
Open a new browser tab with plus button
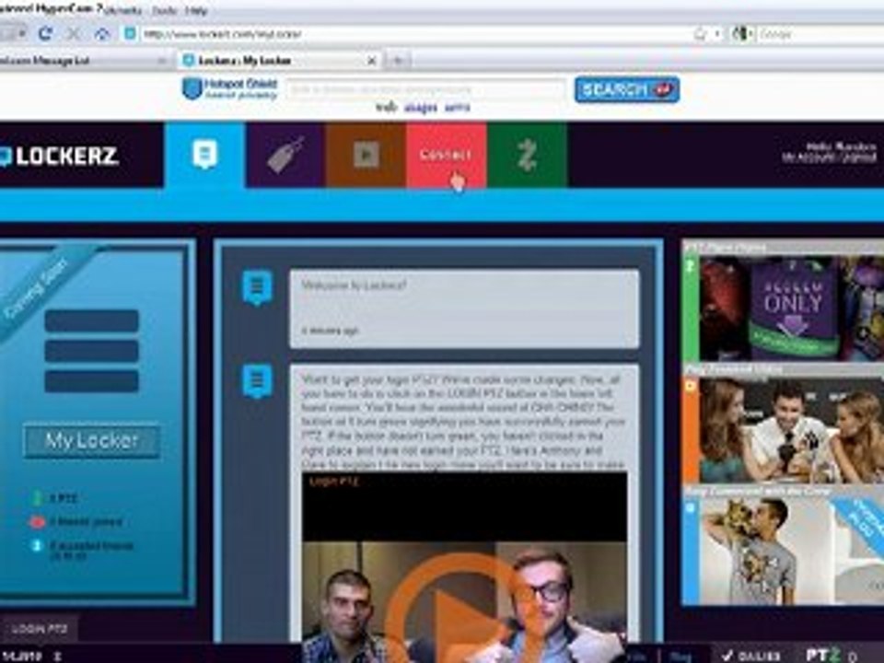click(x=398, y=60)
